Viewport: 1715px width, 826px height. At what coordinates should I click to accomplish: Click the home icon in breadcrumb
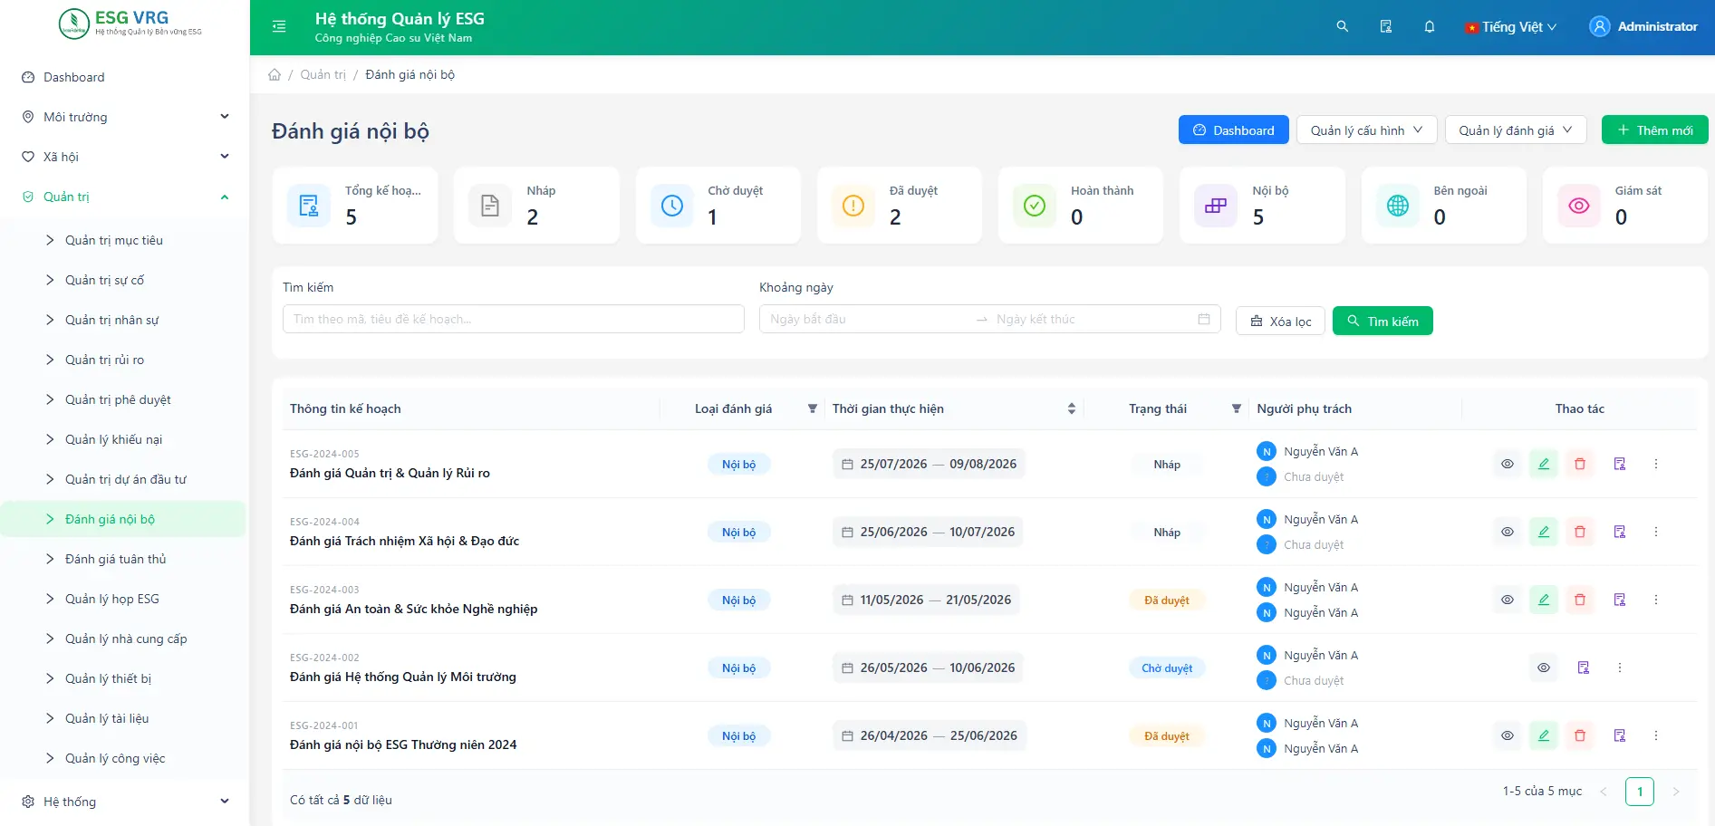275,74
